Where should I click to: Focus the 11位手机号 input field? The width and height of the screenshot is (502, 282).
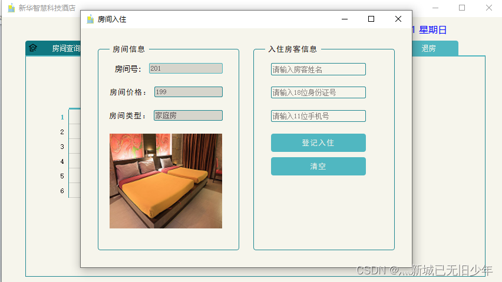(318, 116)
